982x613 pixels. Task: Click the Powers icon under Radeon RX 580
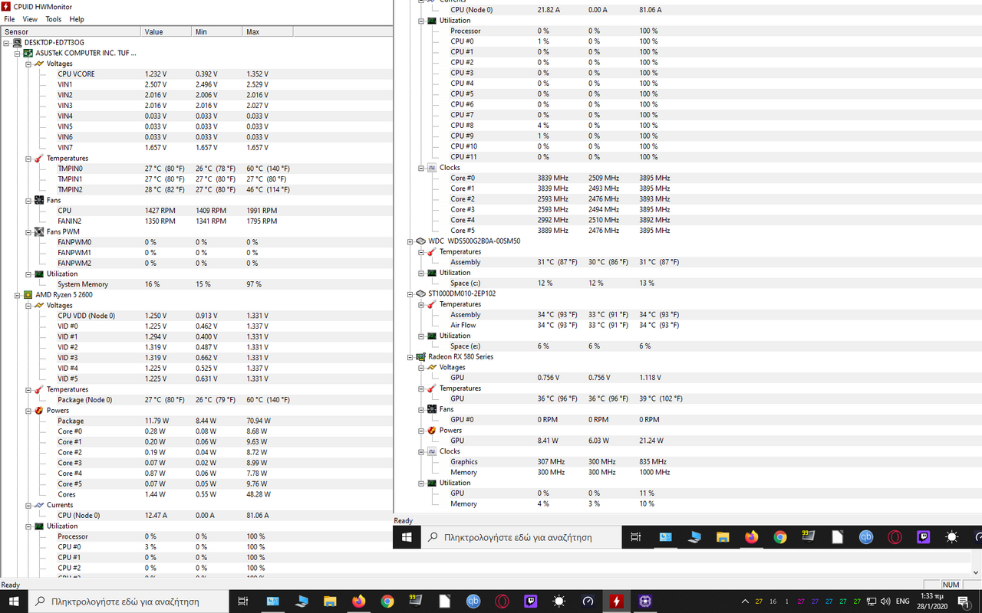click(432, 431)
